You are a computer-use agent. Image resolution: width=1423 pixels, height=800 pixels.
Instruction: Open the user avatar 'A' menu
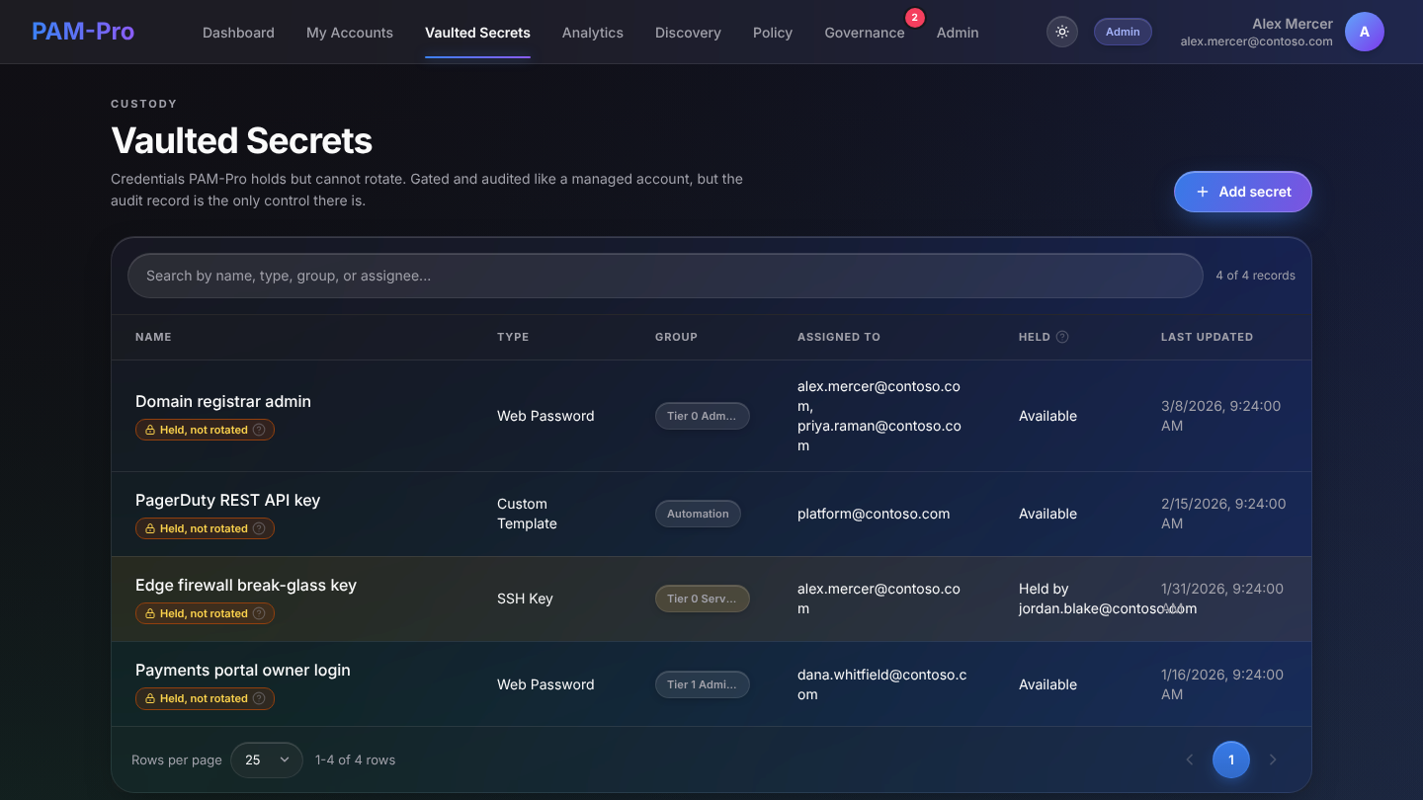click(x=1365, y=32)
